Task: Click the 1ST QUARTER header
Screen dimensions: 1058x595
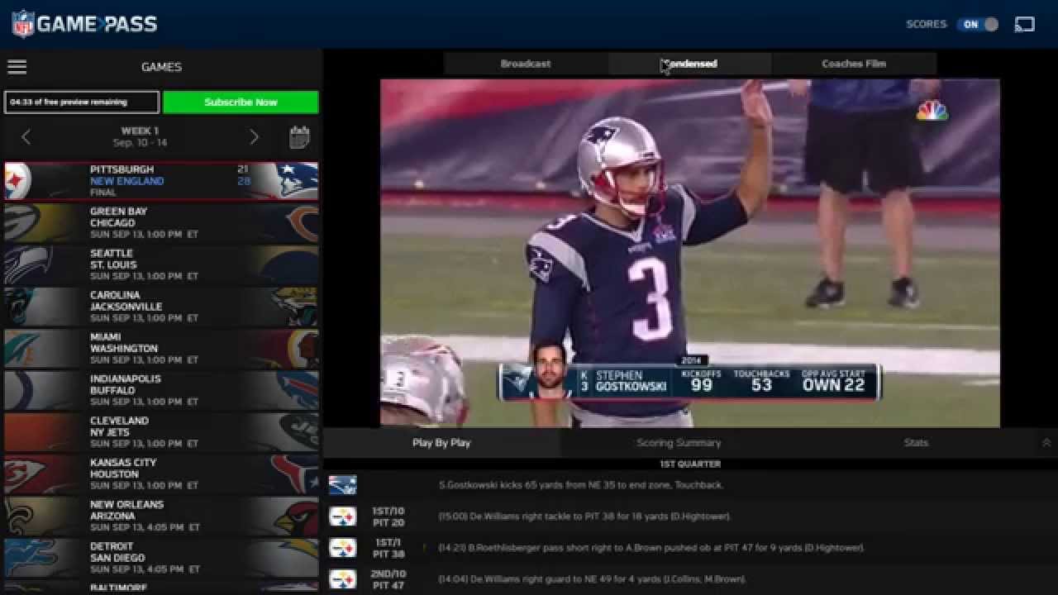Action: point(690,464)
